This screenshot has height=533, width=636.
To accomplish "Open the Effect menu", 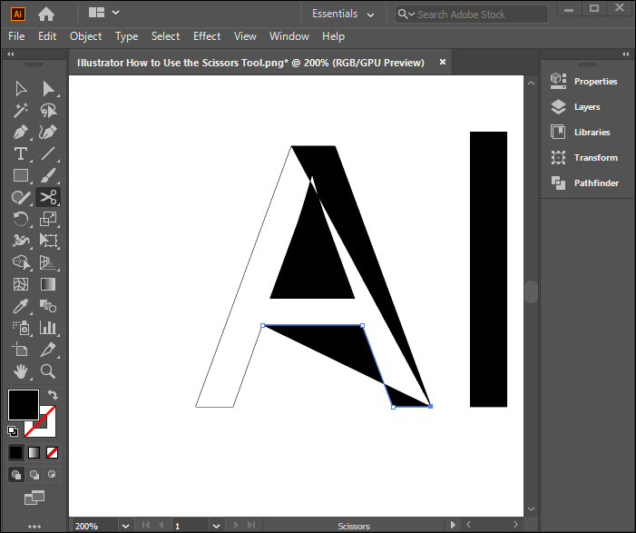I will click(x=207, y=36).
